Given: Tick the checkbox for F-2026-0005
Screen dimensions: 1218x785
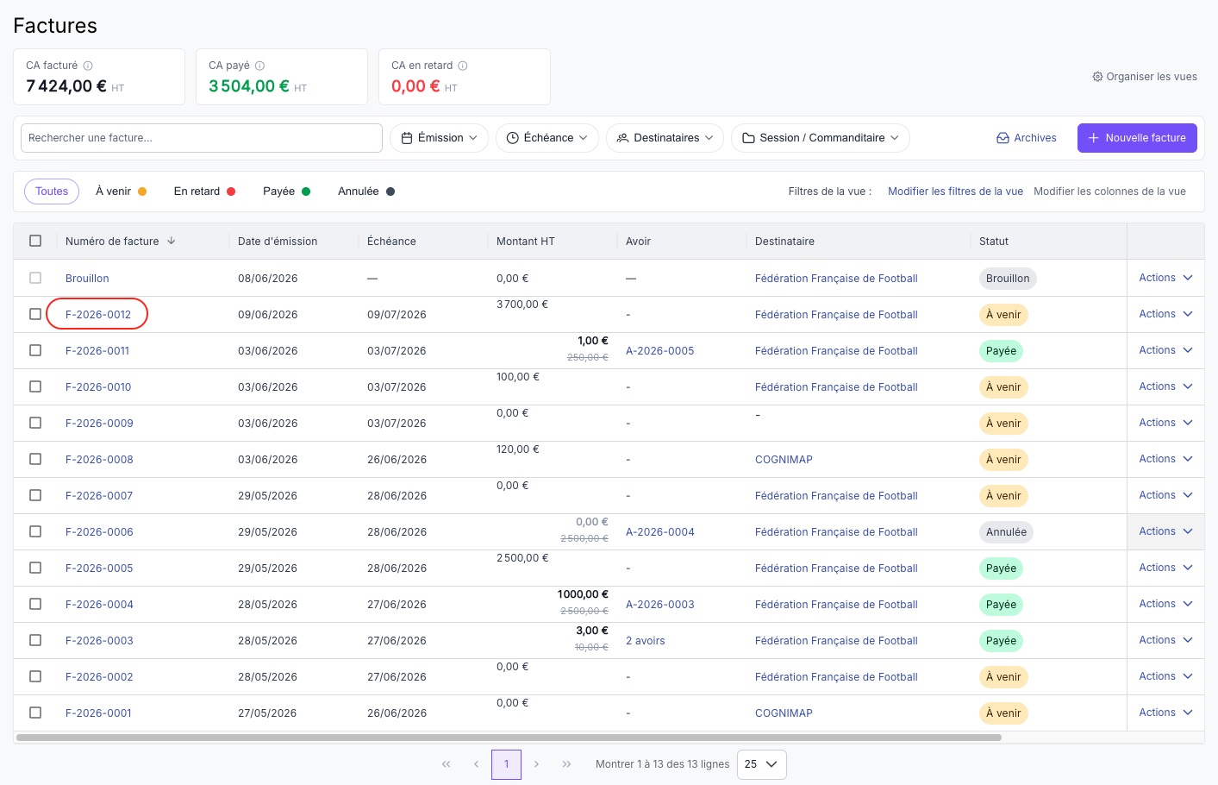Looking at the screenshot, I should (35, 568).
